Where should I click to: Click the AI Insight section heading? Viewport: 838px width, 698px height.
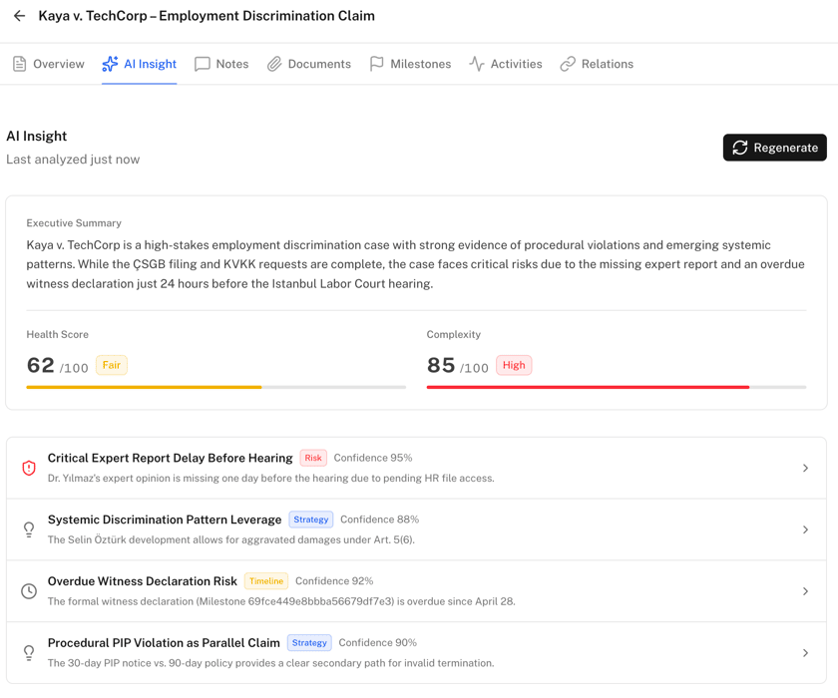coord(36,137)
